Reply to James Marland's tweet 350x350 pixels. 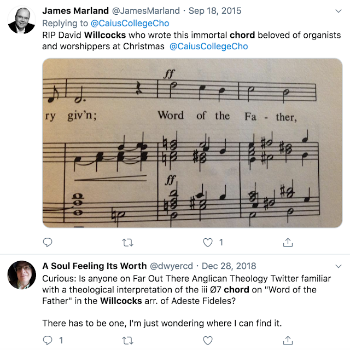[x=48, y=242]
